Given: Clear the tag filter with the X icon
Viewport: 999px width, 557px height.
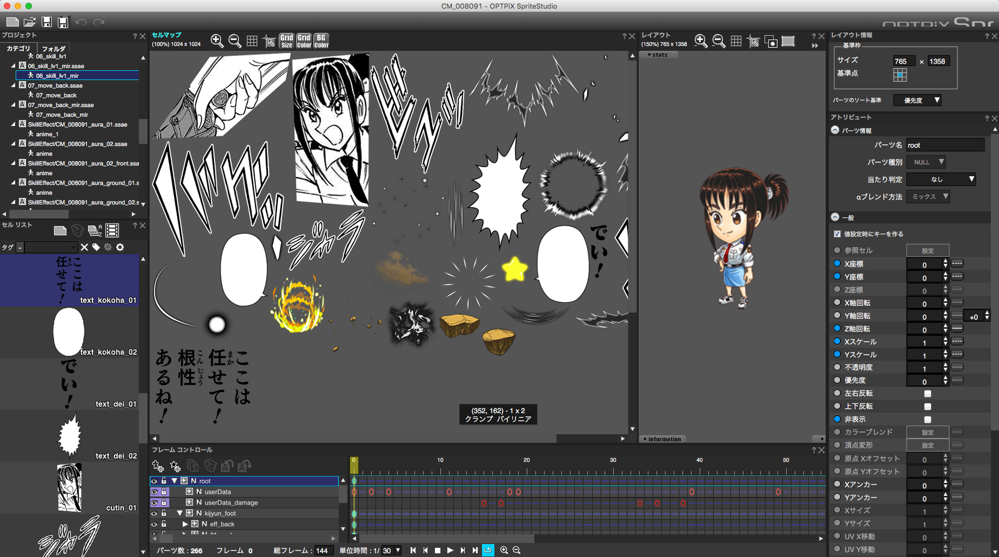Looking at the screenshot, I should (84, 247).
